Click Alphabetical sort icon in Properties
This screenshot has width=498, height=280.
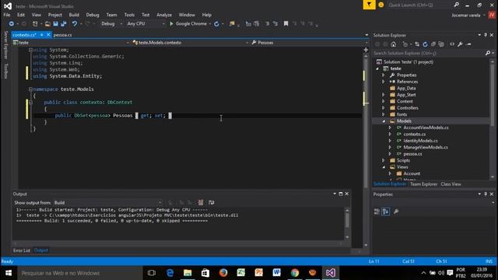click(386, 212)
